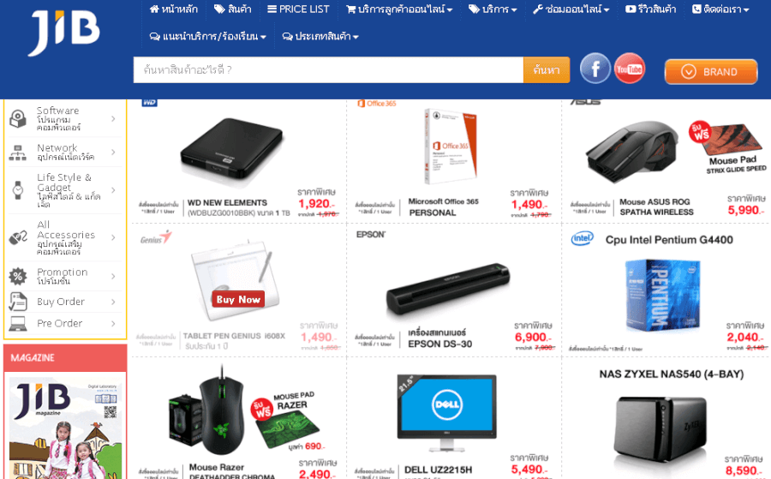Open the Software category icon in sidebar
Viewport: 771px width, 479px height.
pyautogui.click(x=18, y=119)
